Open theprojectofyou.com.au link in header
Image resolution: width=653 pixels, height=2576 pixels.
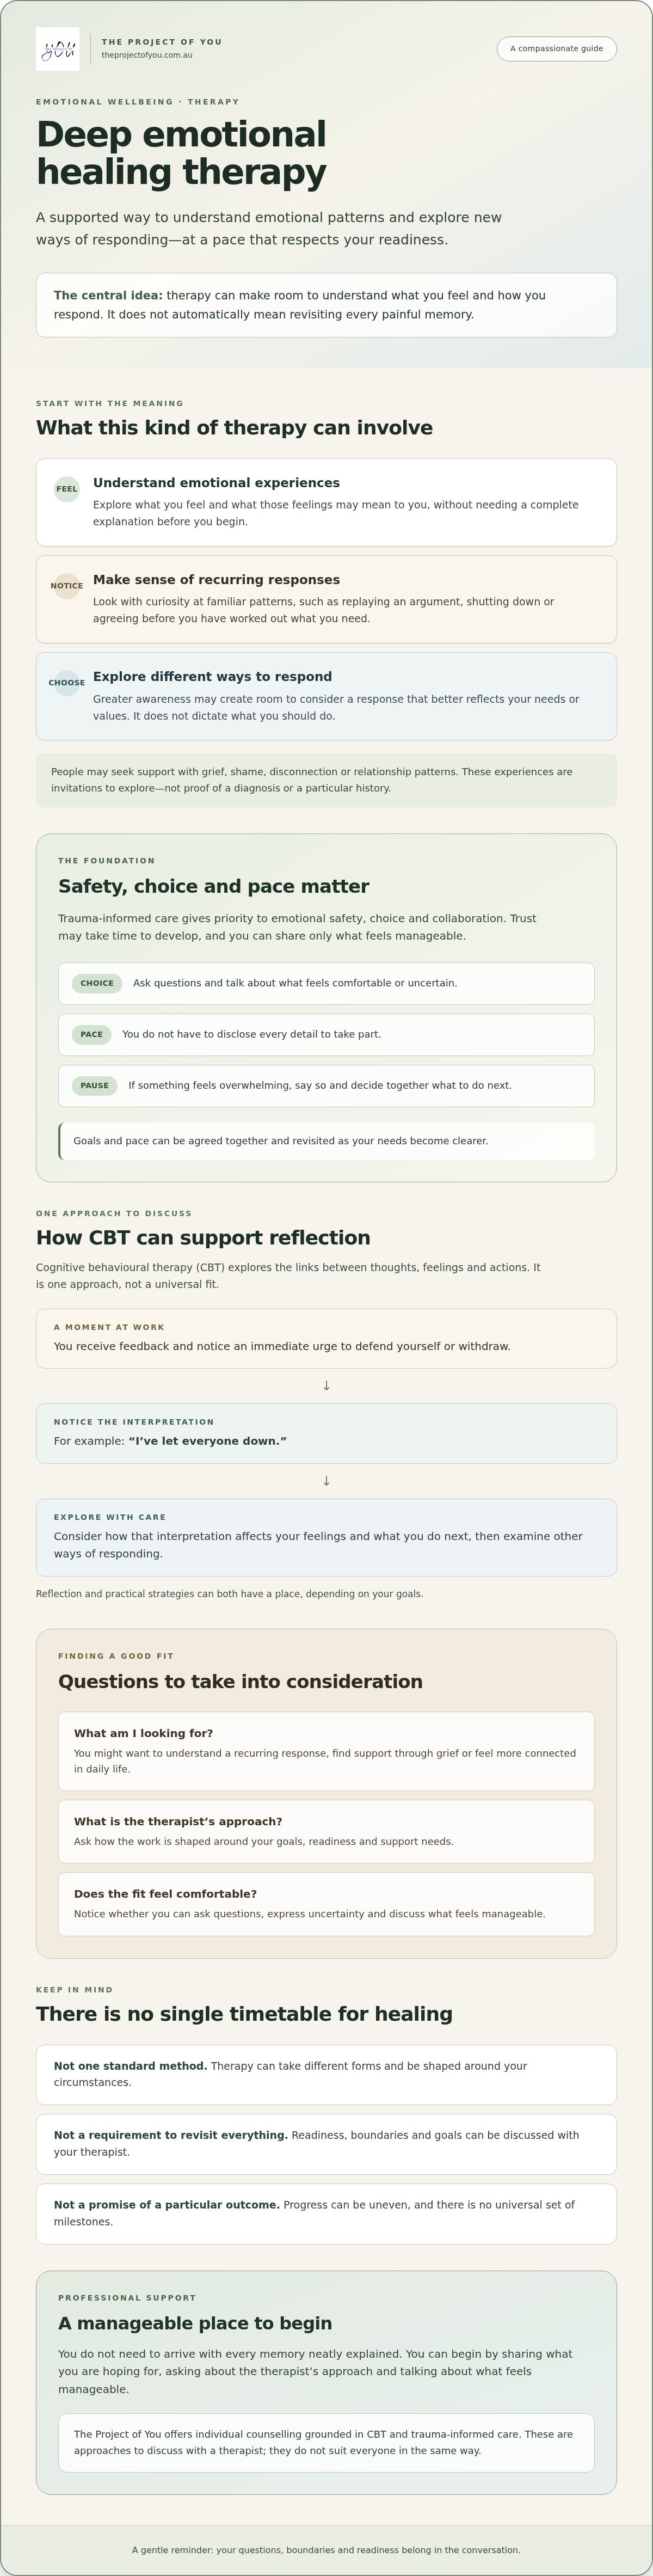[147, 55]
